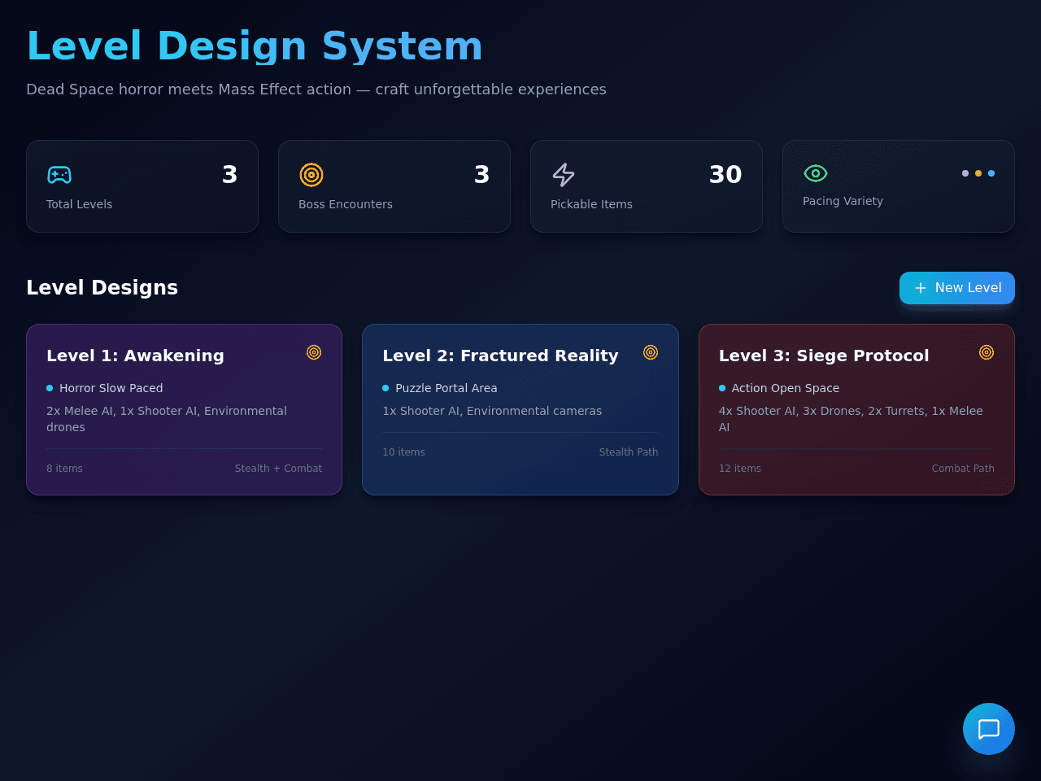Click the Action Open Space tag
This screenshot has width=1041, height=781.
click(786, 388)
